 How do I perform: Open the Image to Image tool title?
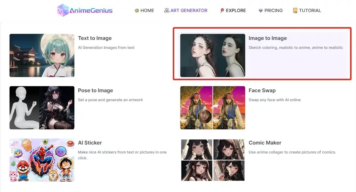268,38
